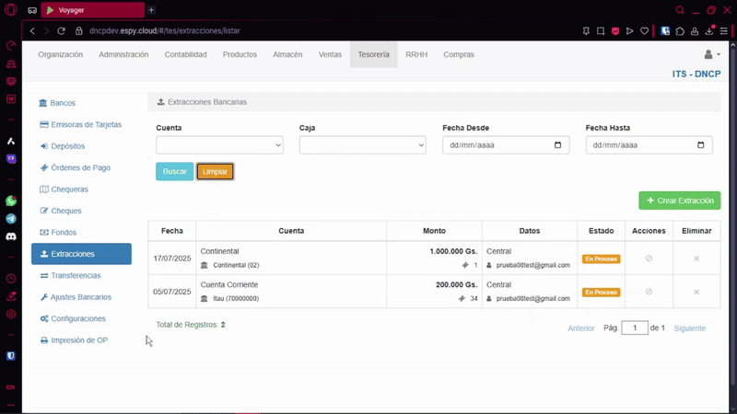The image size is (737, 414).
Task: Expand the Cuenta dropdown
Action: [x=219, y=145]
